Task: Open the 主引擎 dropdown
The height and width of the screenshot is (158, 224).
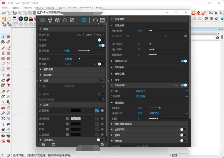Action: click(162, 91)
